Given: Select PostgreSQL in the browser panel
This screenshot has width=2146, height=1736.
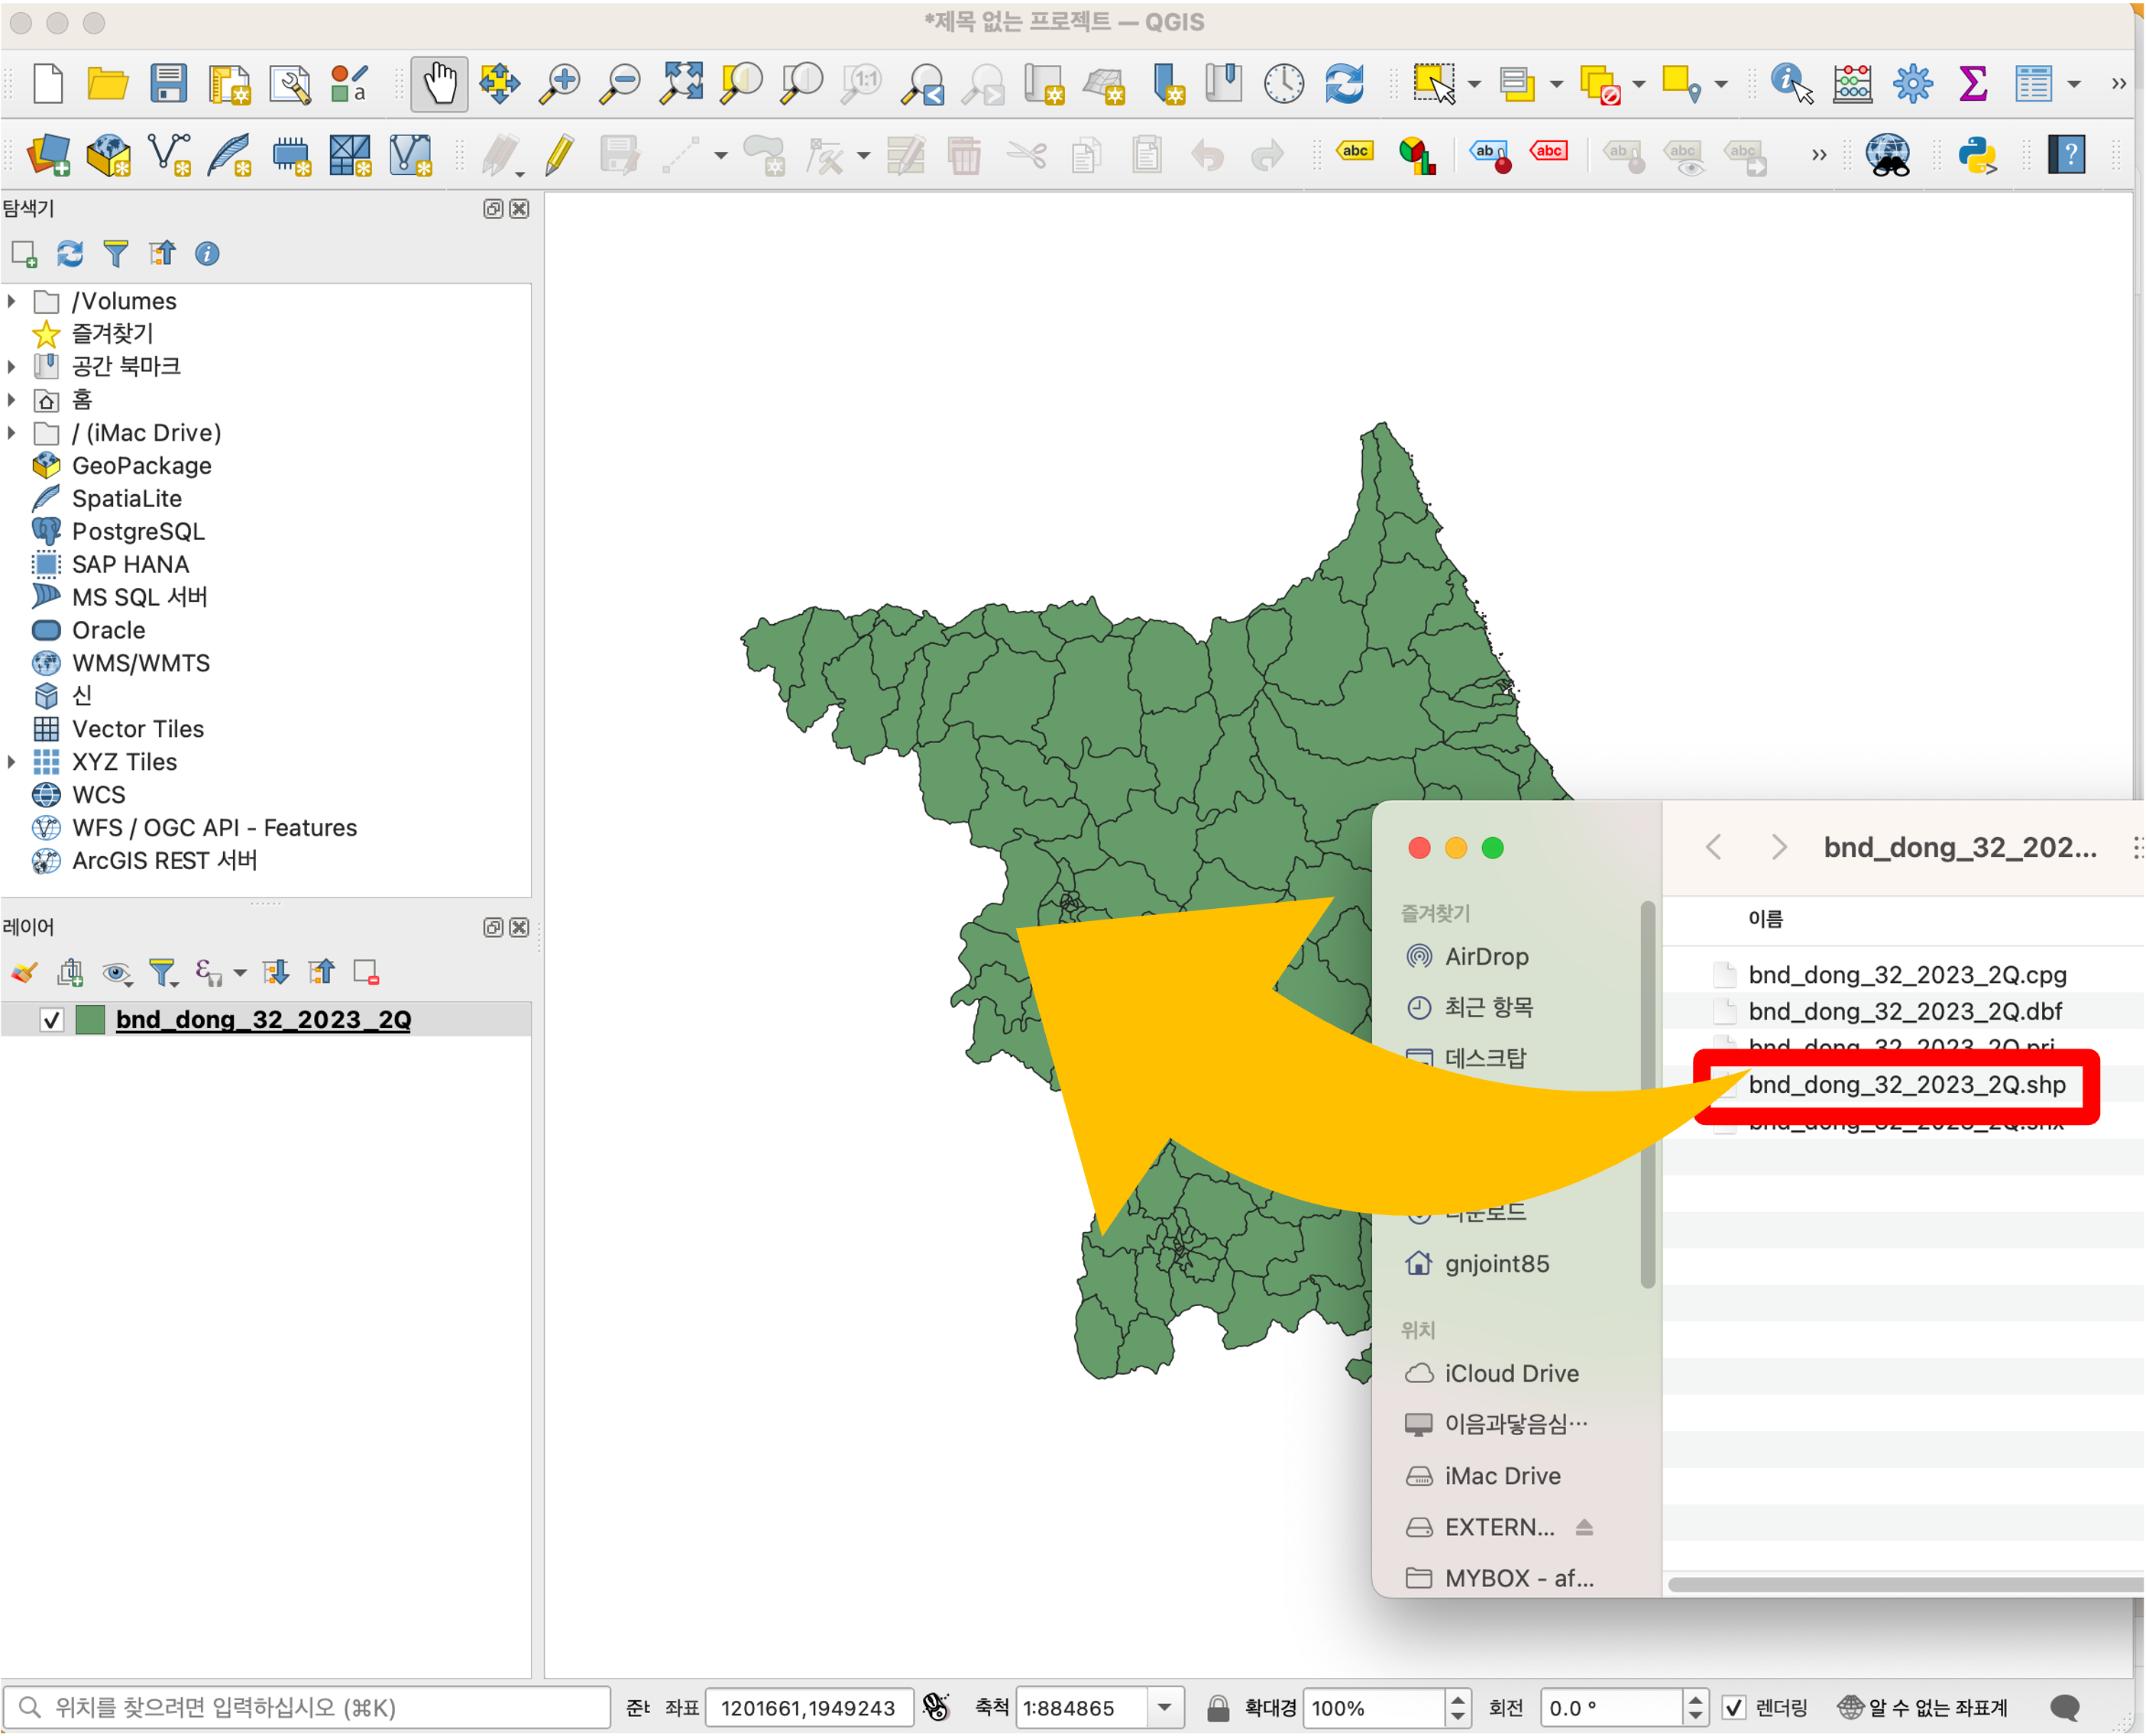Looking at the screenshot, I should click(x=138, y=531).
